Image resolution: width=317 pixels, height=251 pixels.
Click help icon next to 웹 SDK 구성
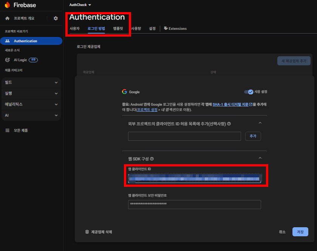coord(152,159)
